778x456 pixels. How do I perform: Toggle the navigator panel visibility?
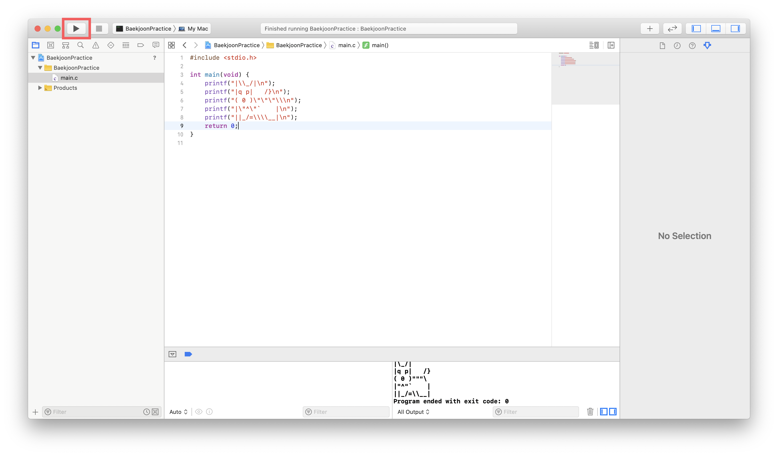(x=696, y=28)
